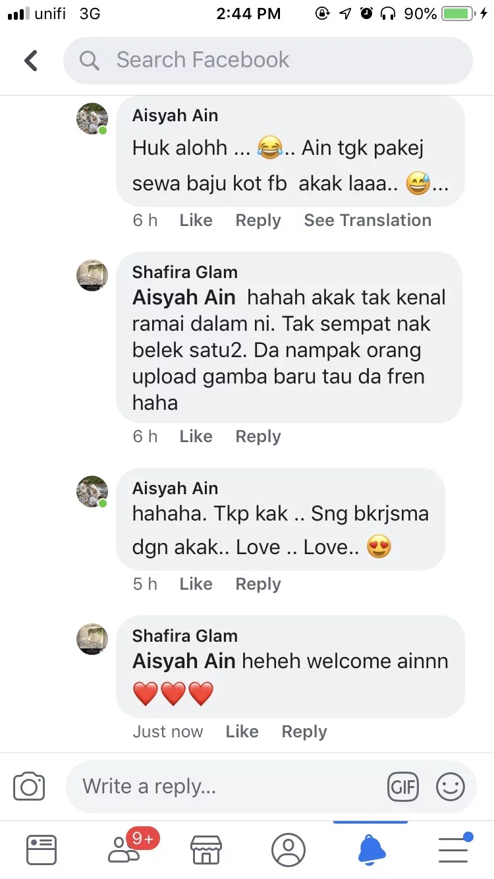The image size is (494, 879).
Task: Go to the News Feed tab
Action: [41, 849]
